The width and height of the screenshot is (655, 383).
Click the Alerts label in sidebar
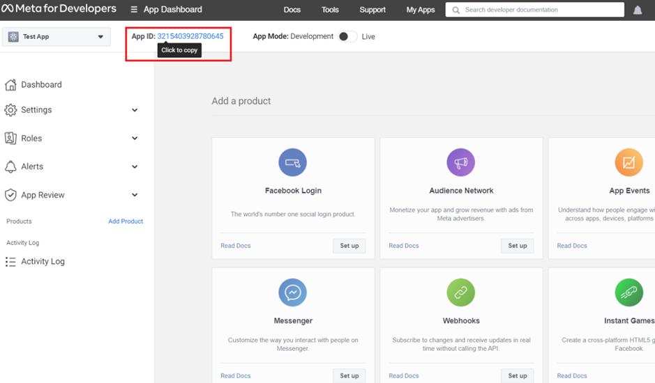click(32, 166)
